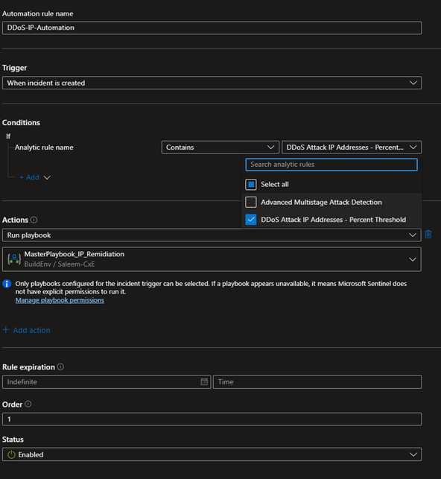Expand the Add condition chevron
Screen dimensions: 441x479
tap(47, 177)
